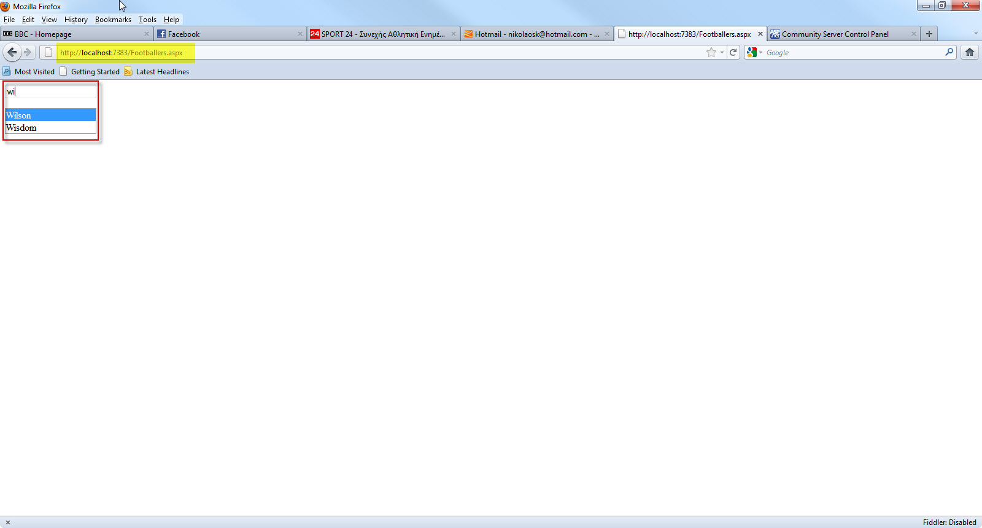Switch to the Hotmail tab
The image size is (982, 528).
point(537,34)
